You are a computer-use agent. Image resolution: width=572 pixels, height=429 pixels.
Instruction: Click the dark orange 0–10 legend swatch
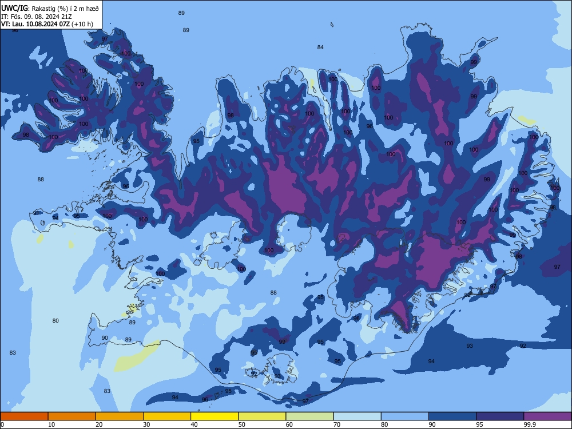24,416
